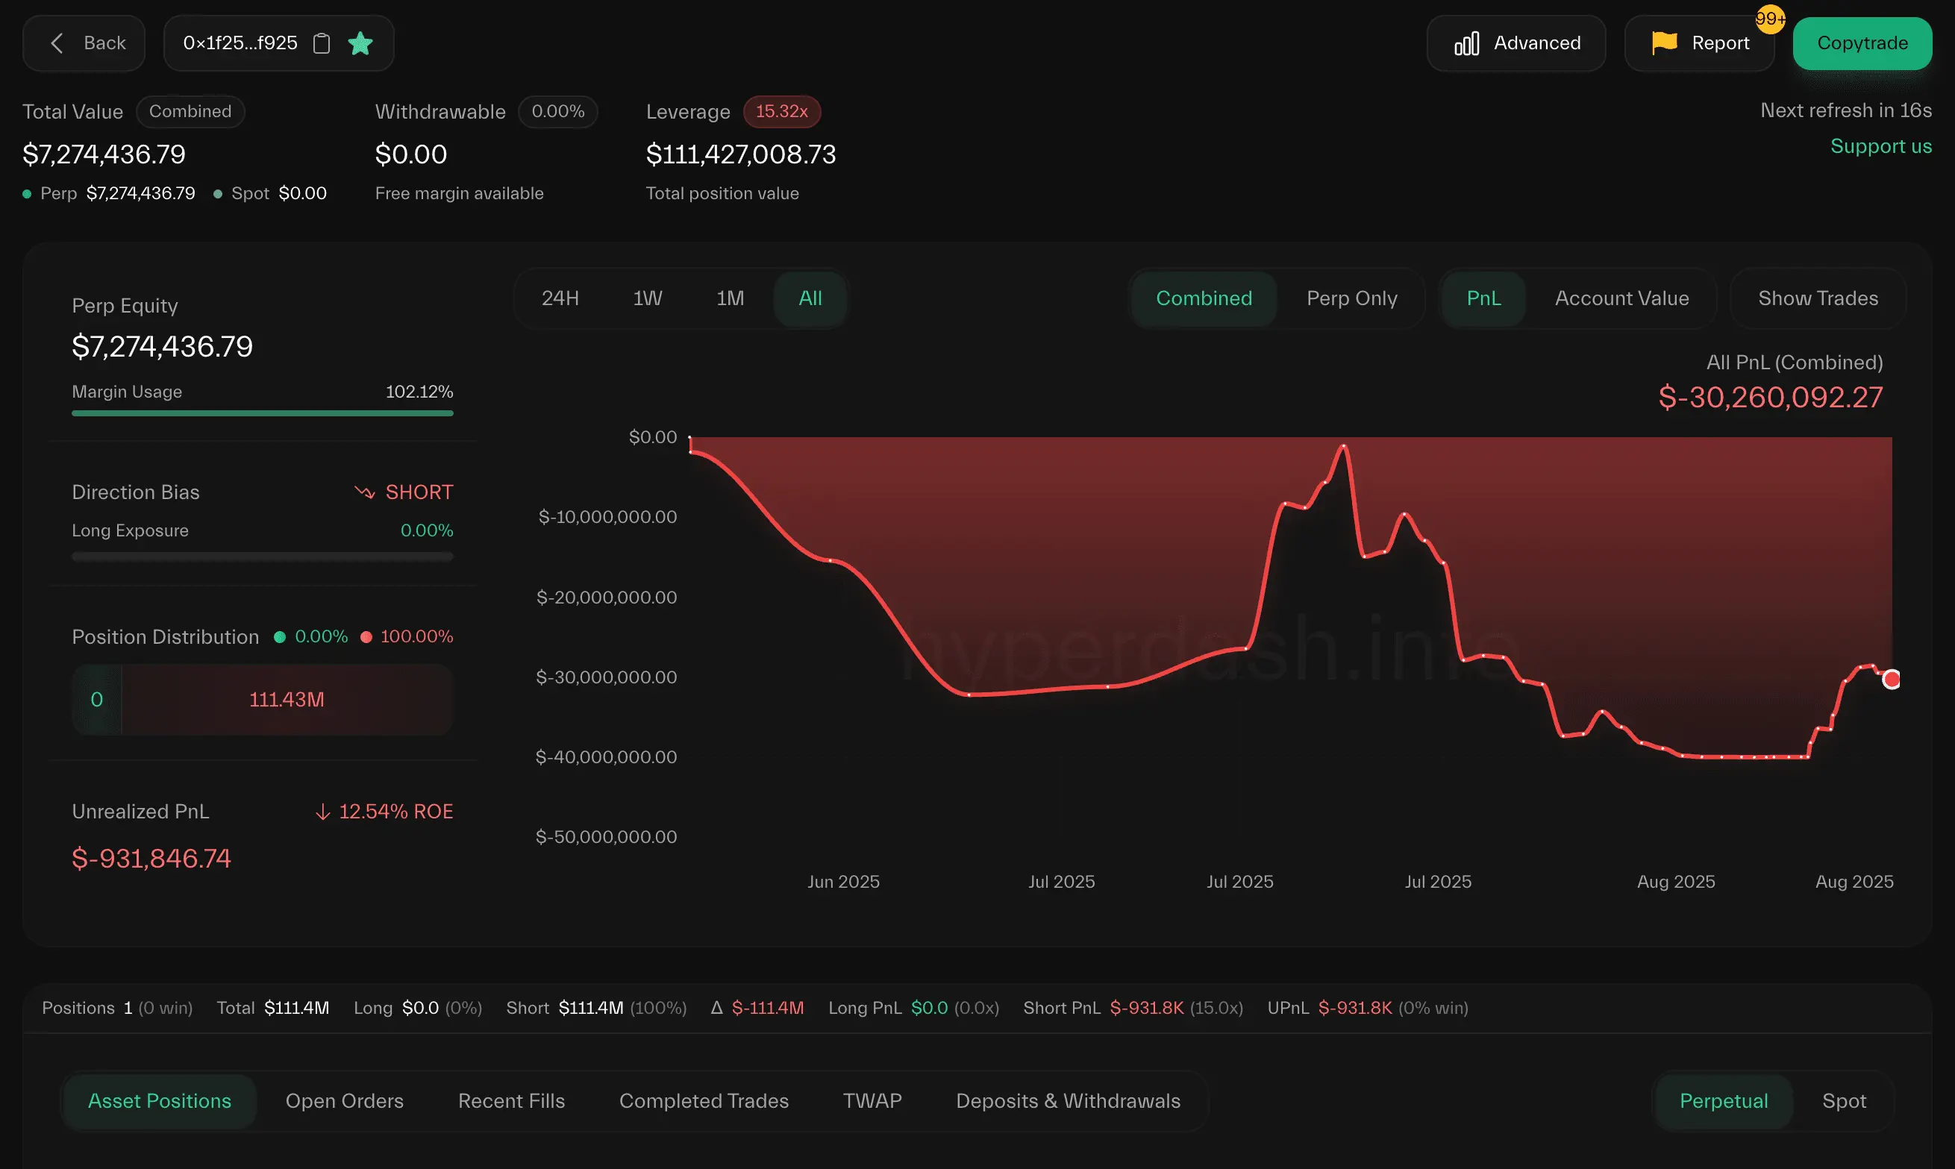Click the 102.12% margin usage value
This screenshot has width=1955, height=1169.
[x=419, y=392]
